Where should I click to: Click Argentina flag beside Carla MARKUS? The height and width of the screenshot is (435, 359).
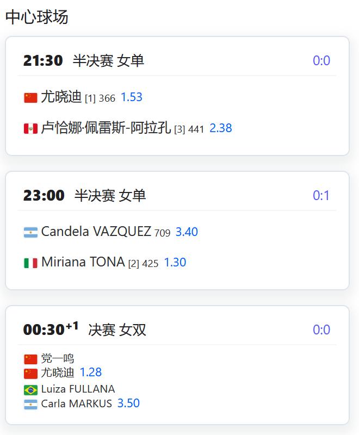click(x=30, y=404)
